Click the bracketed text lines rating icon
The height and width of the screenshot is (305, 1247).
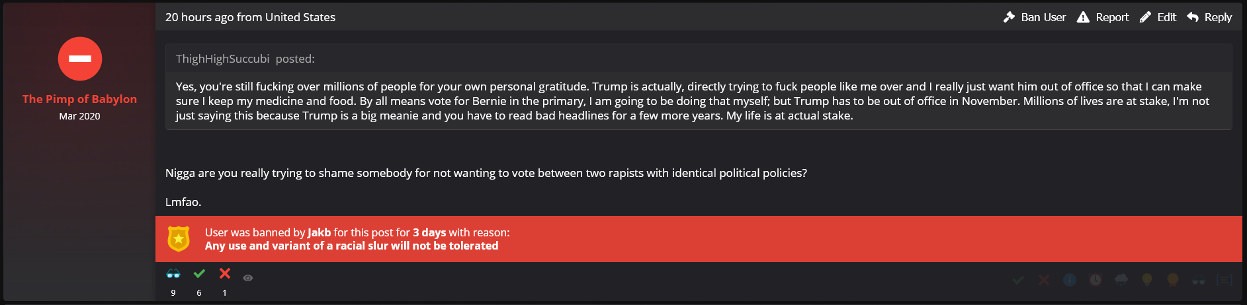1225,280
